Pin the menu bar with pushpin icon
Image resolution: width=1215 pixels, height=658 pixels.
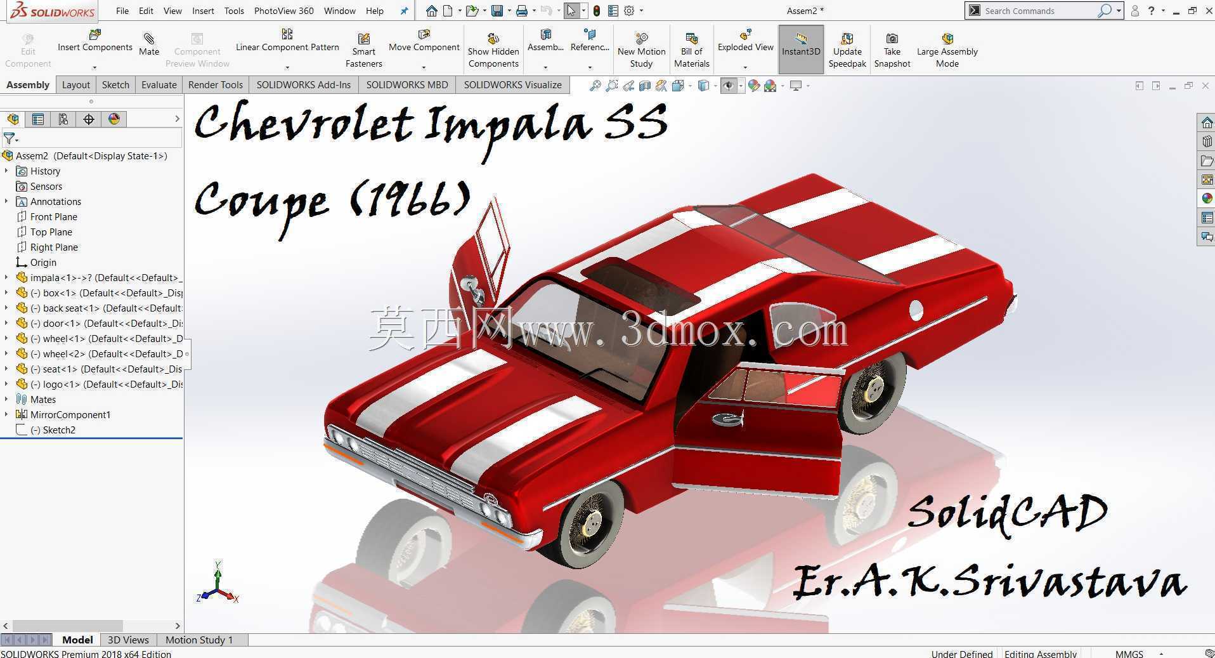coord(404,11)
